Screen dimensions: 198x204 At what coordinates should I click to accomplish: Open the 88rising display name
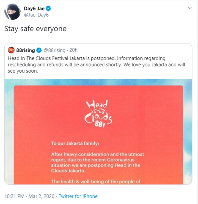pyautogui.click(x=26, y=50)
